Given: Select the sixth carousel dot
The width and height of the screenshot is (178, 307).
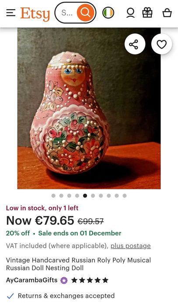Looking at the screenshot, I should (x=93, y=195).
